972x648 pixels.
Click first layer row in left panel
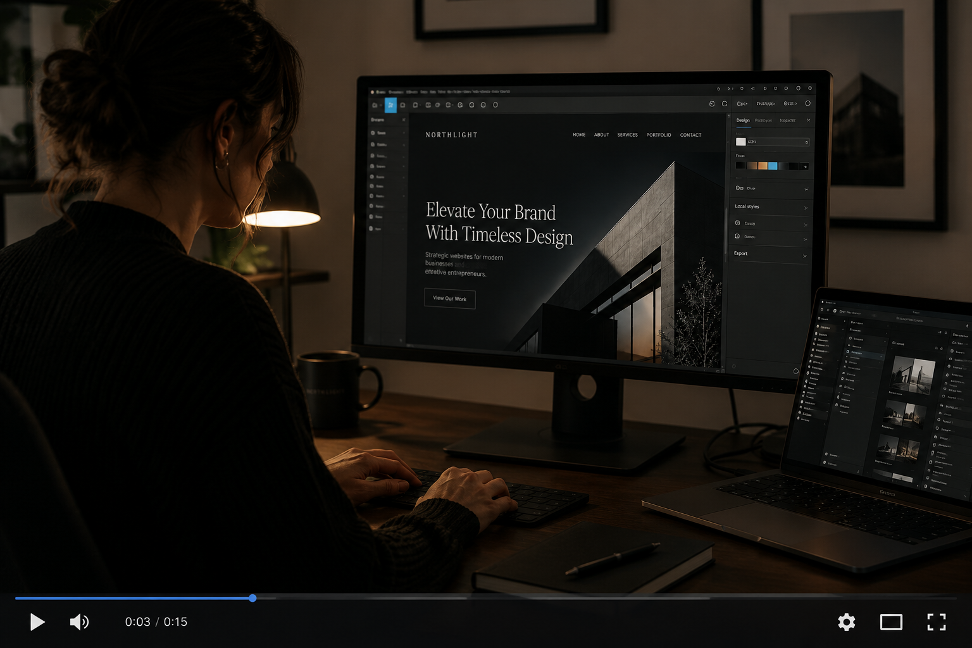coord(388,133)
